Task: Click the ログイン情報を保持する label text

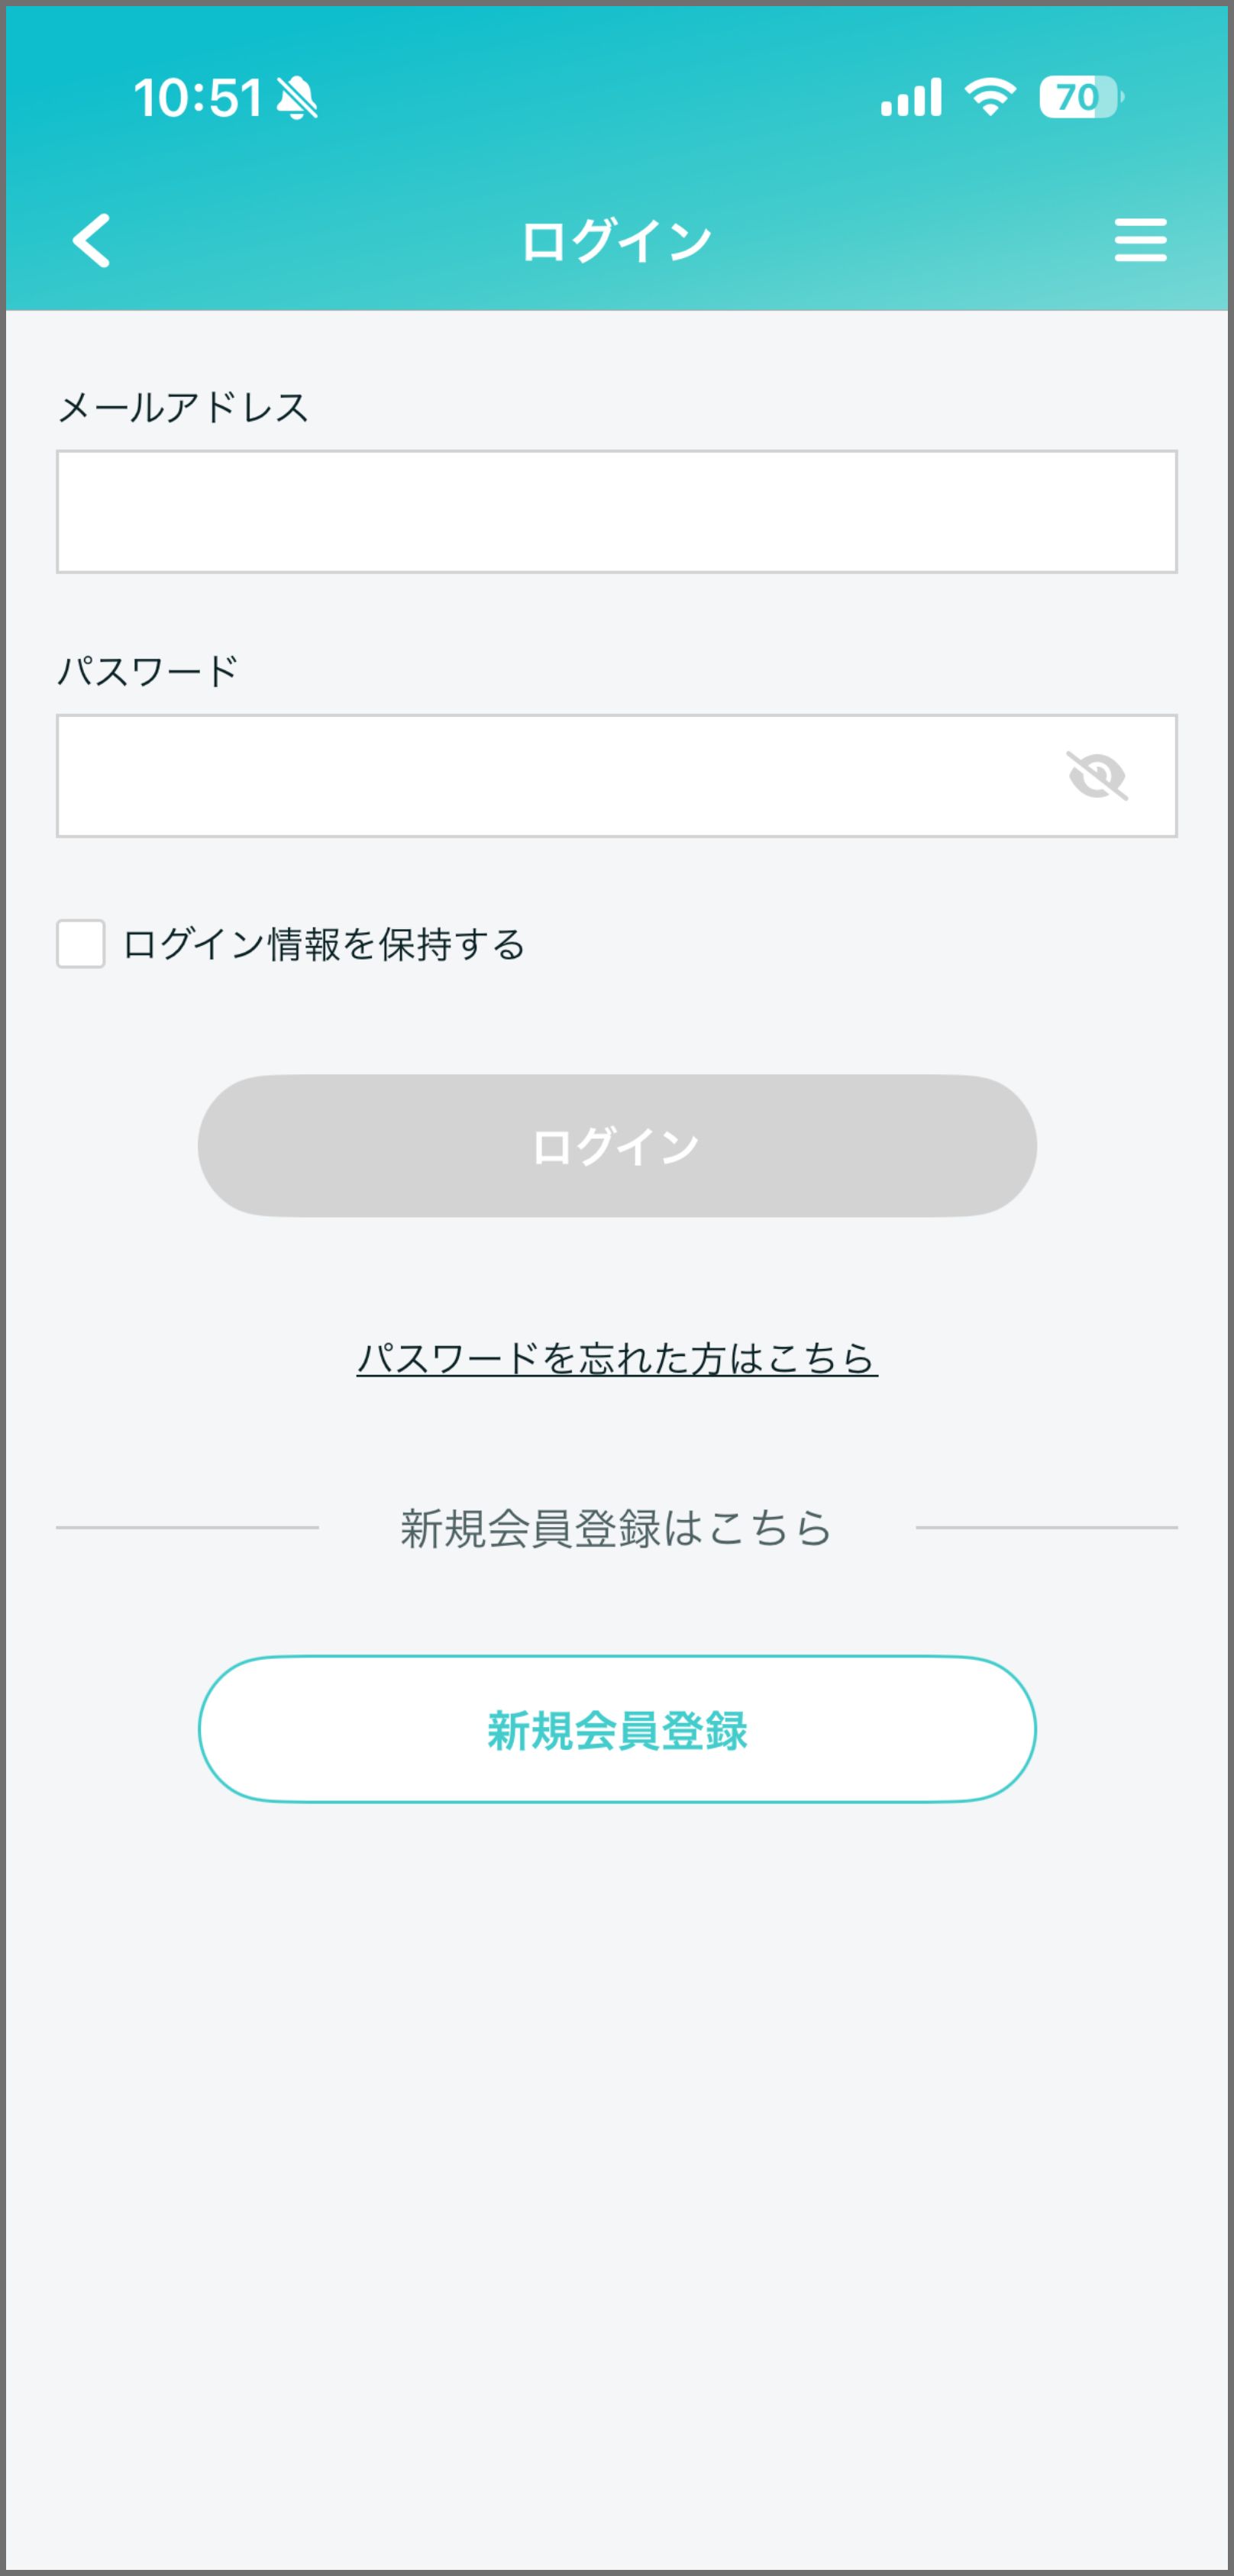Action: [x=323, y=945]
